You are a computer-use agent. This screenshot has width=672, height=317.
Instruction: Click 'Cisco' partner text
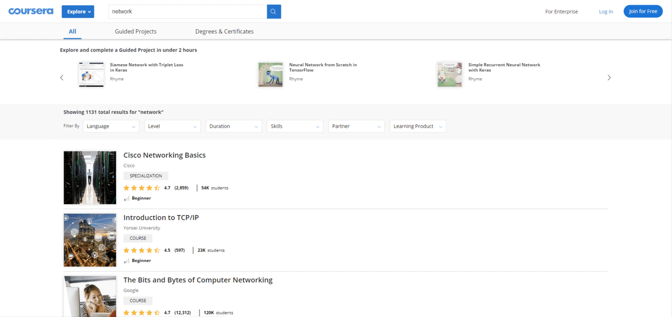coord(129,165)
